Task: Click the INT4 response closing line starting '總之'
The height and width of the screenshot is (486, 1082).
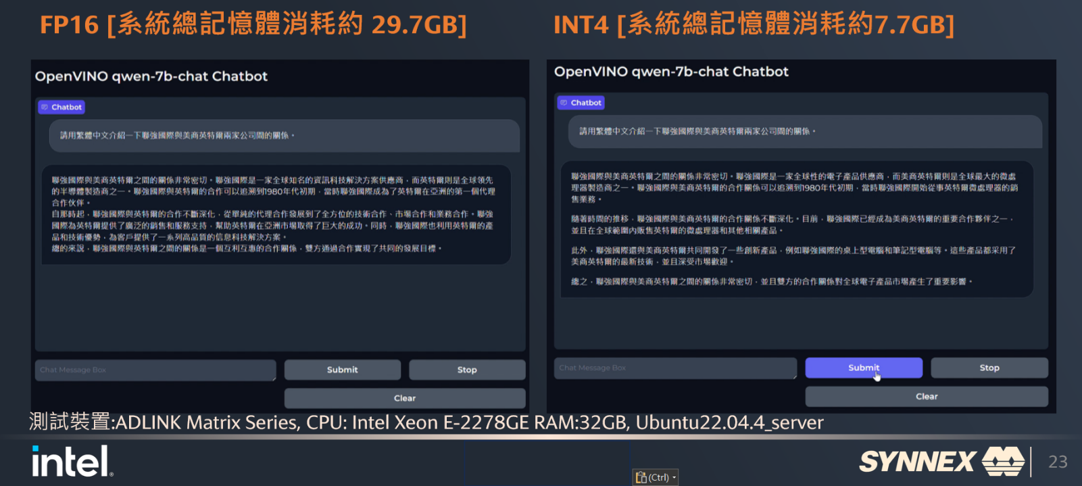Action: pyautogui.click(x=772, y=282)
